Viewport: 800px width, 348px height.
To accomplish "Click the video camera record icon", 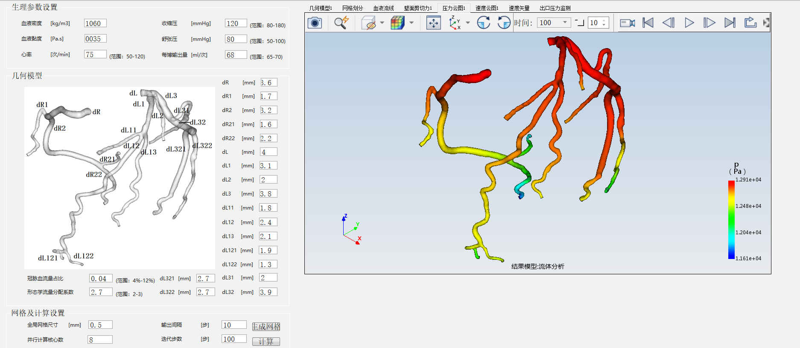I will coord(627,23).
